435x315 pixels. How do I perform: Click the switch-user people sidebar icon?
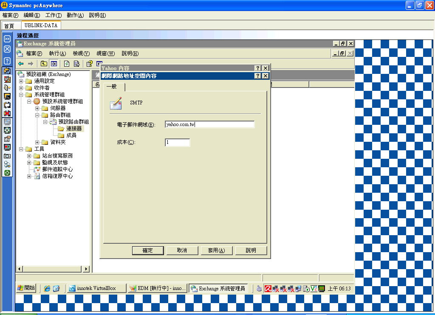(7, 164)
